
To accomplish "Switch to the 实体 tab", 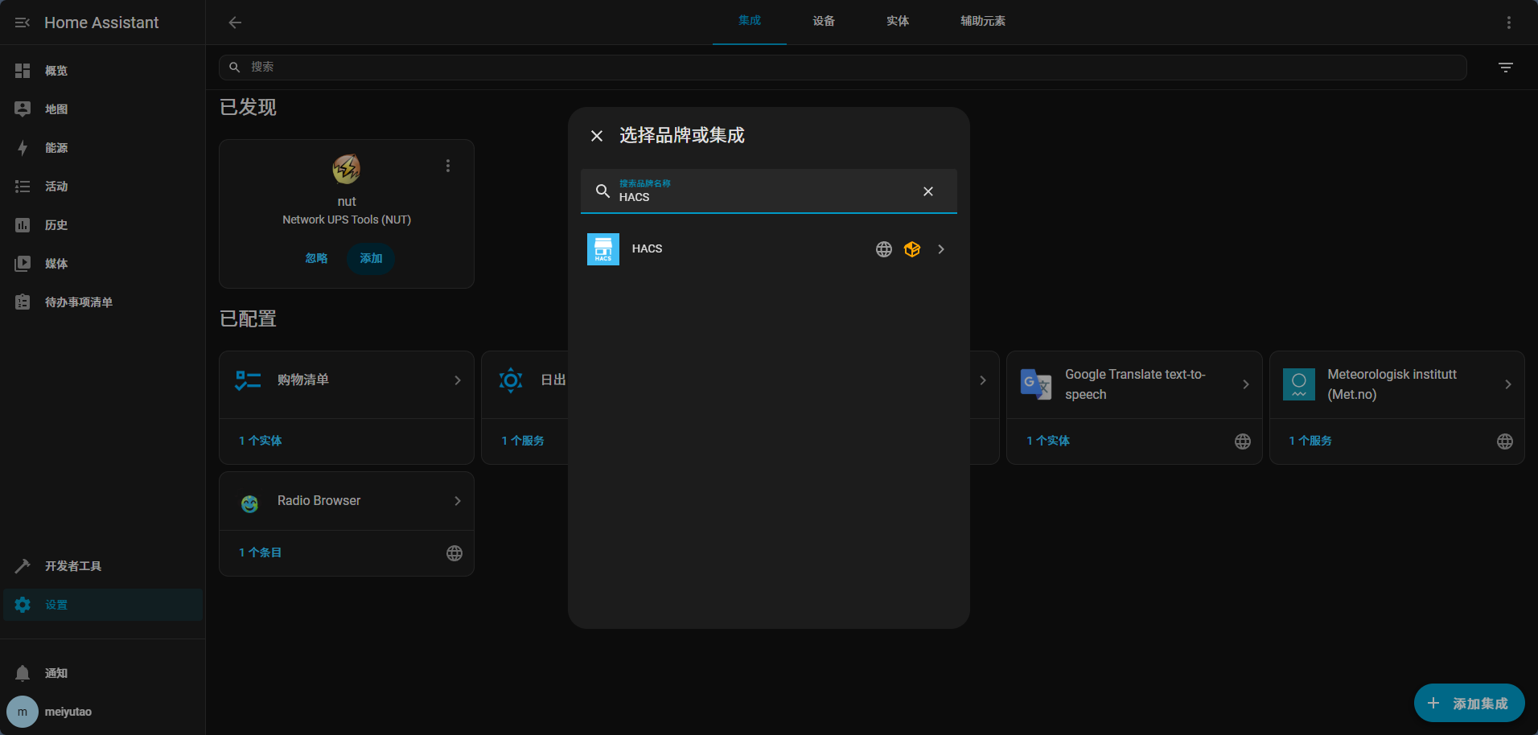I will tap(897, 22).
